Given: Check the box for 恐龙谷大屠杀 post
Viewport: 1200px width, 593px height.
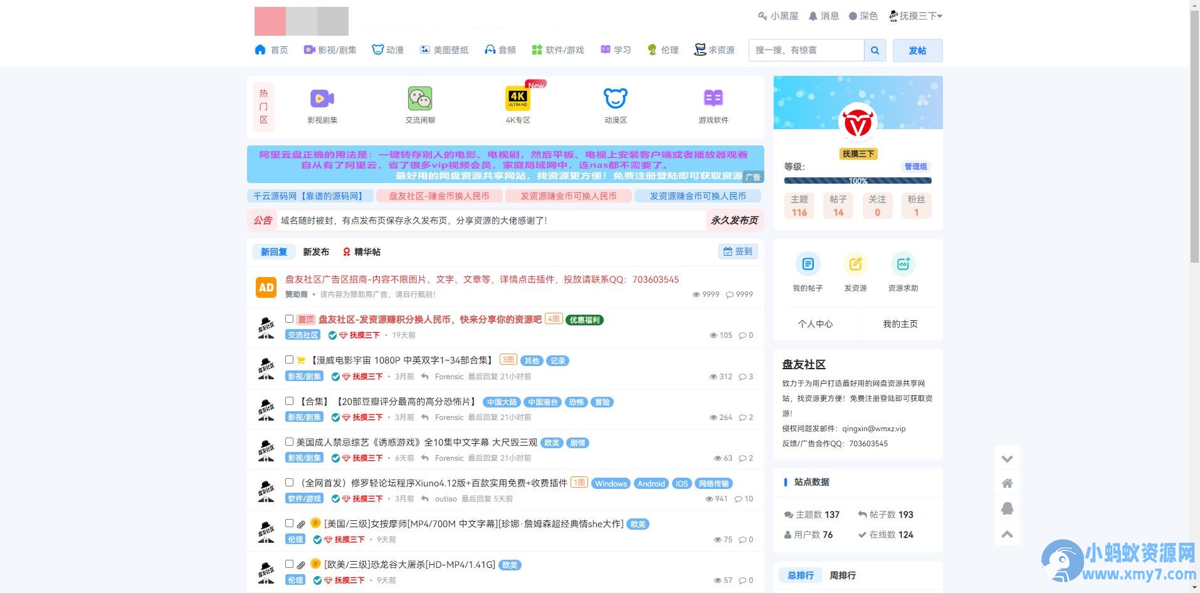Looking at the screenshot, I should (289, 564).
